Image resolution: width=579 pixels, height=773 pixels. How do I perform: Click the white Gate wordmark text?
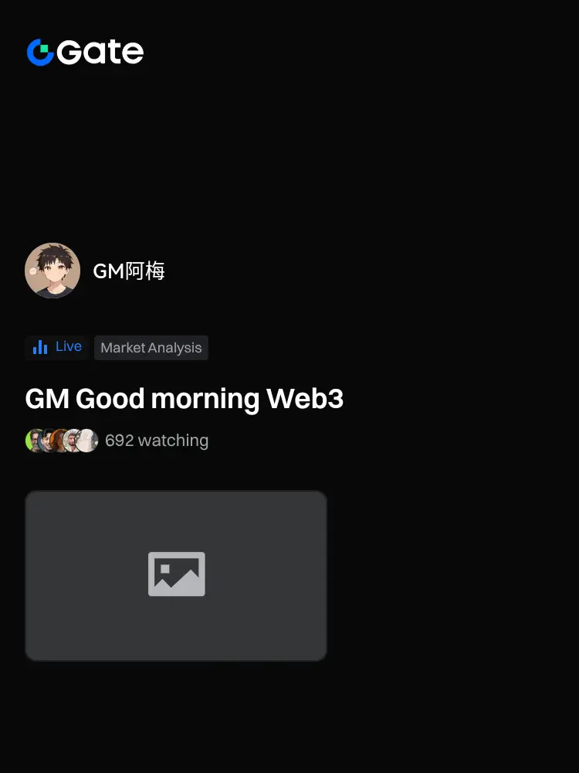pos(100,53)
